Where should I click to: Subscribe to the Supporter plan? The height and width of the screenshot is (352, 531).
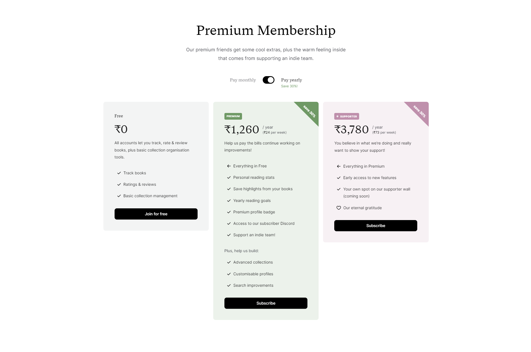pos(376,226)
